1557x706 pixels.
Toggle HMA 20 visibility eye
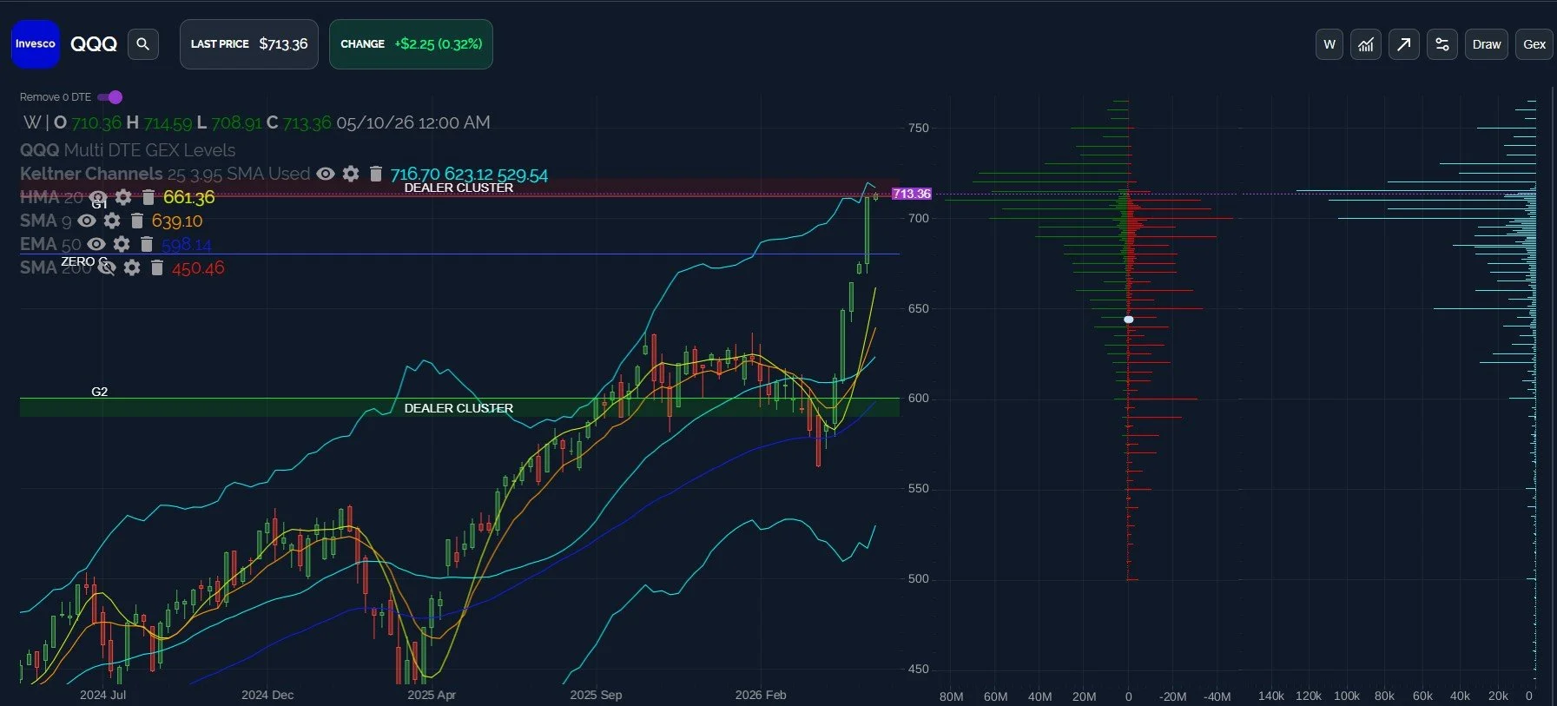click(98, 197)
